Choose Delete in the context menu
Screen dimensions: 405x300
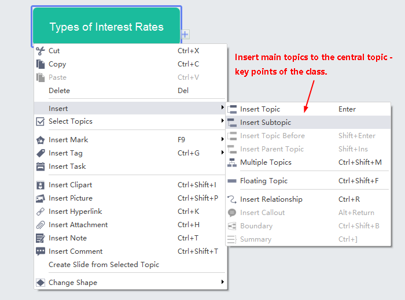tap(59, 91)
